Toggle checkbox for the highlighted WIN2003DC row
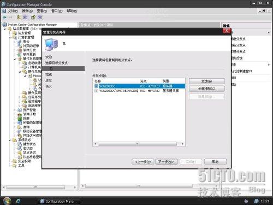The image size is (273, 205). 96,86
